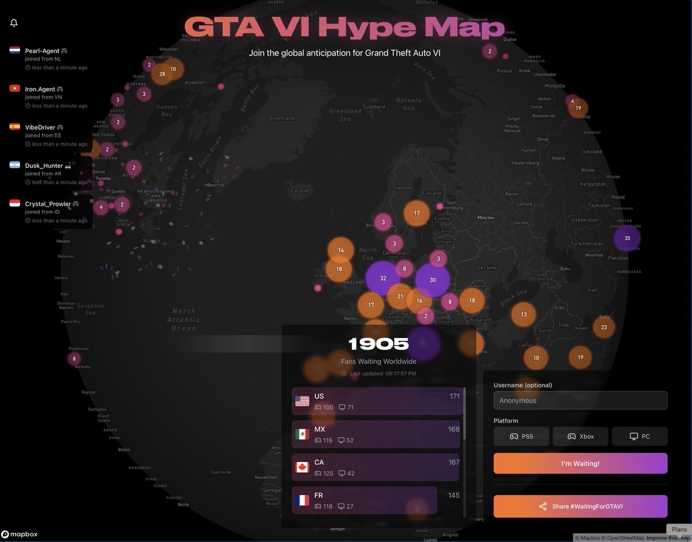Image resolution: width=692 pixels, height=542 pixels.
Task: Click the Mapbox logo
Action: [x=20, y=534]
